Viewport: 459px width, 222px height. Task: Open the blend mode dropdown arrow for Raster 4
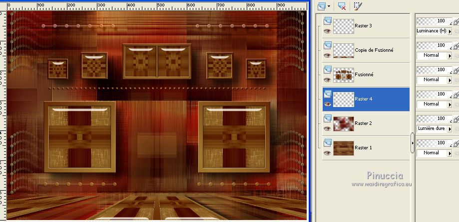click(450, 105)
